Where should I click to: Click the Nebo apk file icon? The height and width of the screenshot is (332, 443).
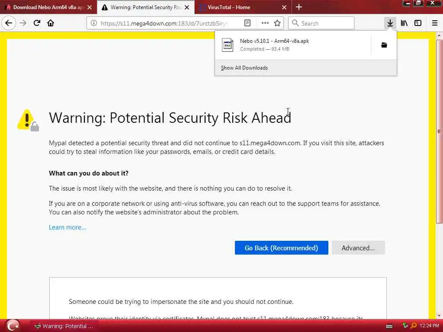(x=228, y=45)
